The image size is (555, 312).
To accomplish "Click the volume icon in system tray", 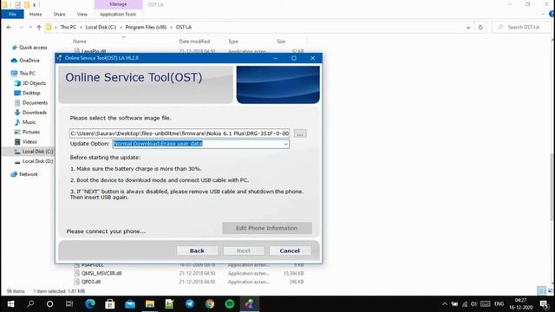I will pyautogui.click(x=473, y=304).
